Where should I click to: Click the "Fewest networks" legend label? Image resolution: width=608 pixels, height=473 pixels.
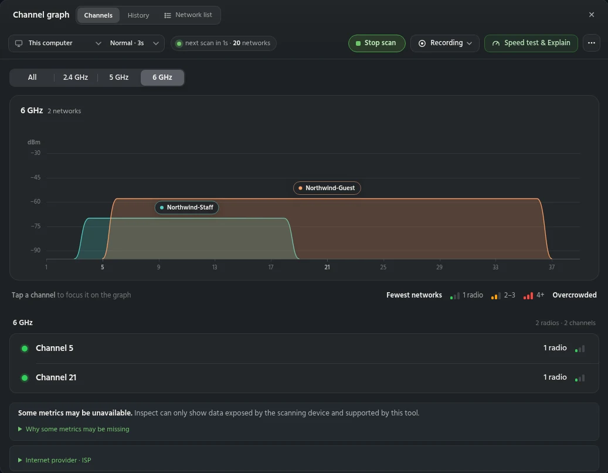point(414,295)
